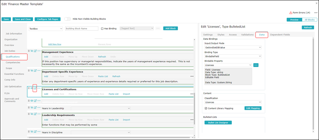
Task: Open the [Tagged Text] binding dropdown
Action: click(x=137, y=29)
